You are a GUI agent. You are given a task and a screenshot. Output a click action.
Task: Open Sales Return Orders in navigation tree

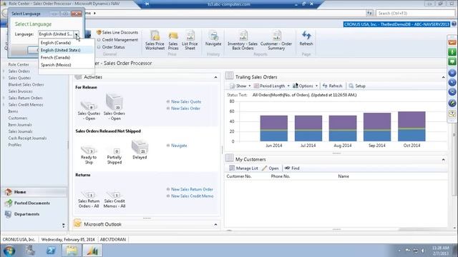[x=25, y=99]
